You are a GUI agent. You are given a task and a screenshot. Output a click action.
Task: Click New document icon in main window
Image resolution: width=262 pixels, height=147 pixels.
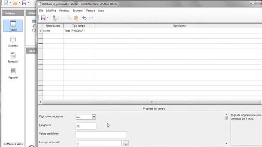[6, 3]
